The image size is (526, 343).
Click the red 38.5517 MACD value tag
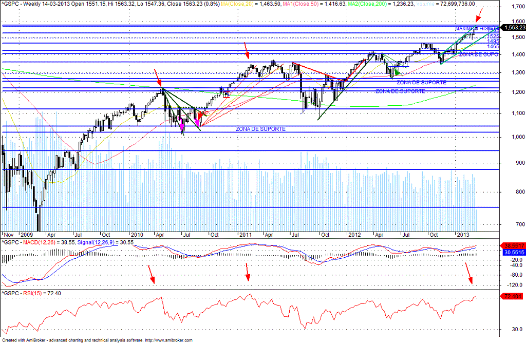513,246
